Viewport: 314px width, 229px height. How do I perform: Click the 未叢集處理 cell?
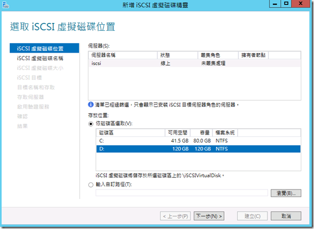[x=214, y=64]
